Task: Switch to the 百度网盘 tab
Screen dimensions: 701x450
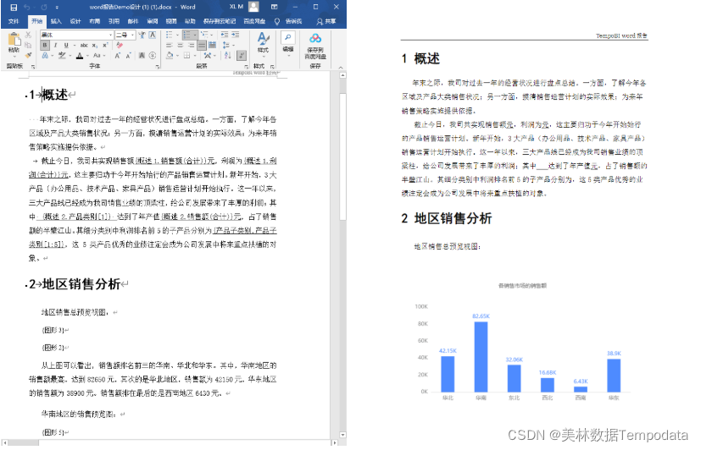Action: tap(254, 21)
